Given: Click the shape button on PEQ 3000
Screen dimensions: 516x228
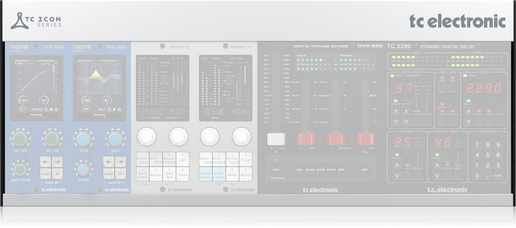Looking at the screenshot, I should (x=109, y=174).
